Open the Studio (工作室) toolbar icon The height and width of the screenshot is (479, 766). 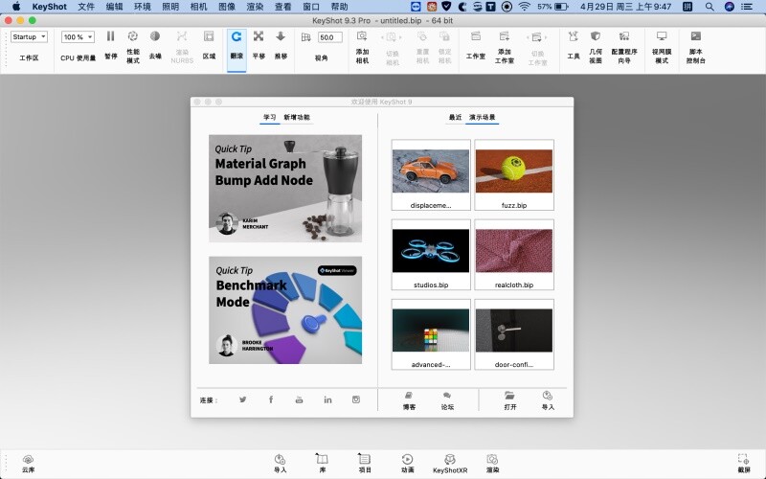click(x=475, y=36)
